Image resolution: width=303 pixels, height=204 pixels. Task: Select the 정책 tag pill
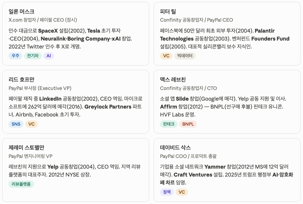[167, 192]
